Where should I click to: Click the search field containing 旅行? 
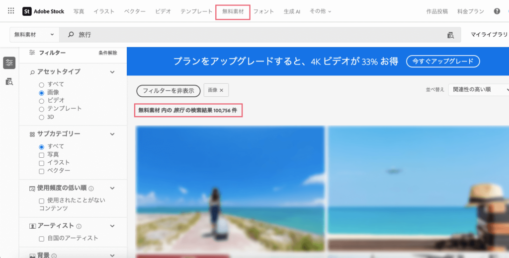260,35
